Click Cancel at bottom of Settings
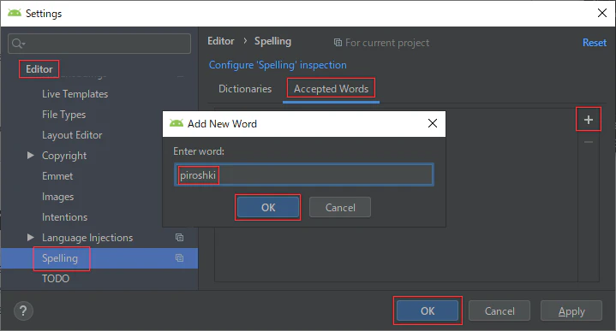Screen dimensions: 616x331 (499, 311)
